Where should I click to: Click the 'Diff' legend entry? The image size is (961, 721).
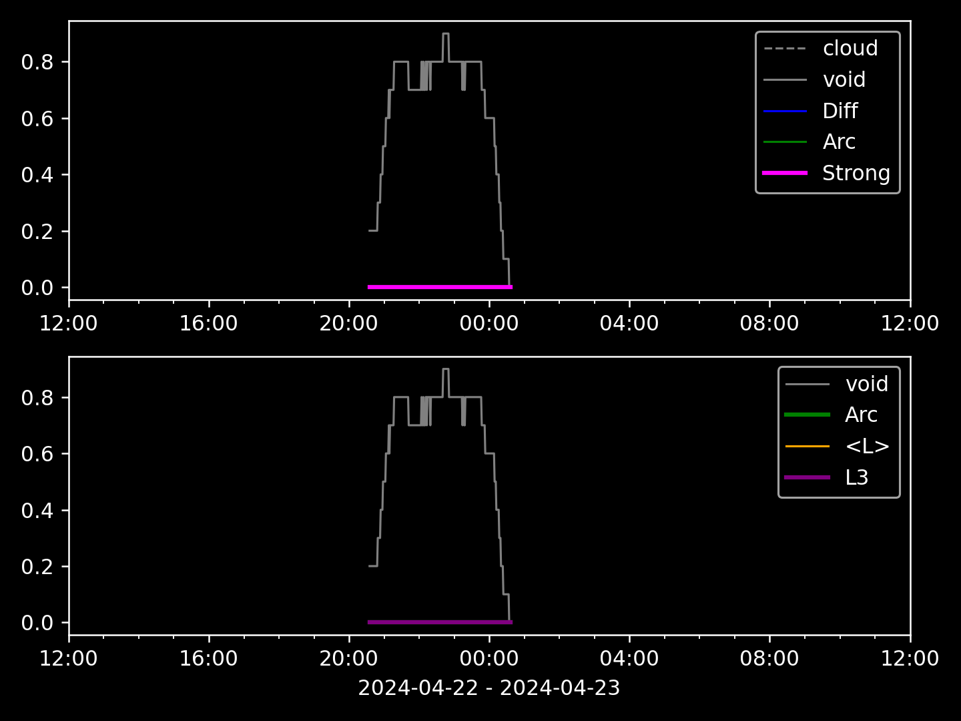840,111
